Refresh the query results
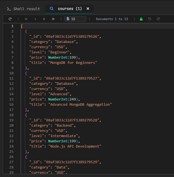 (x=10, y=19)
